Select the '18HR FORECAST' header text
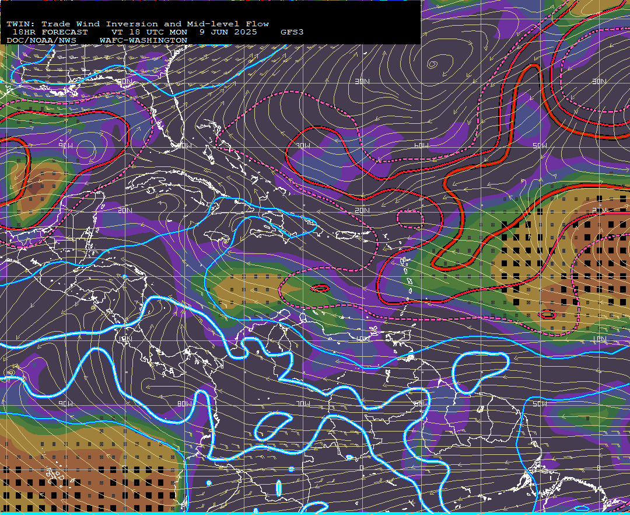630x515 pixels. 50,32
